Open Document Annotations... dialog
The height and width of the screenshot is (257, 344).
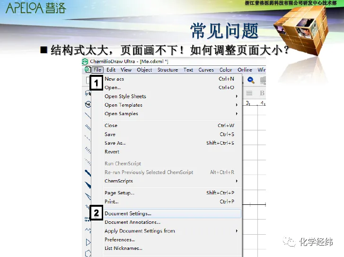pyautogui.click(x=172, y=222)
